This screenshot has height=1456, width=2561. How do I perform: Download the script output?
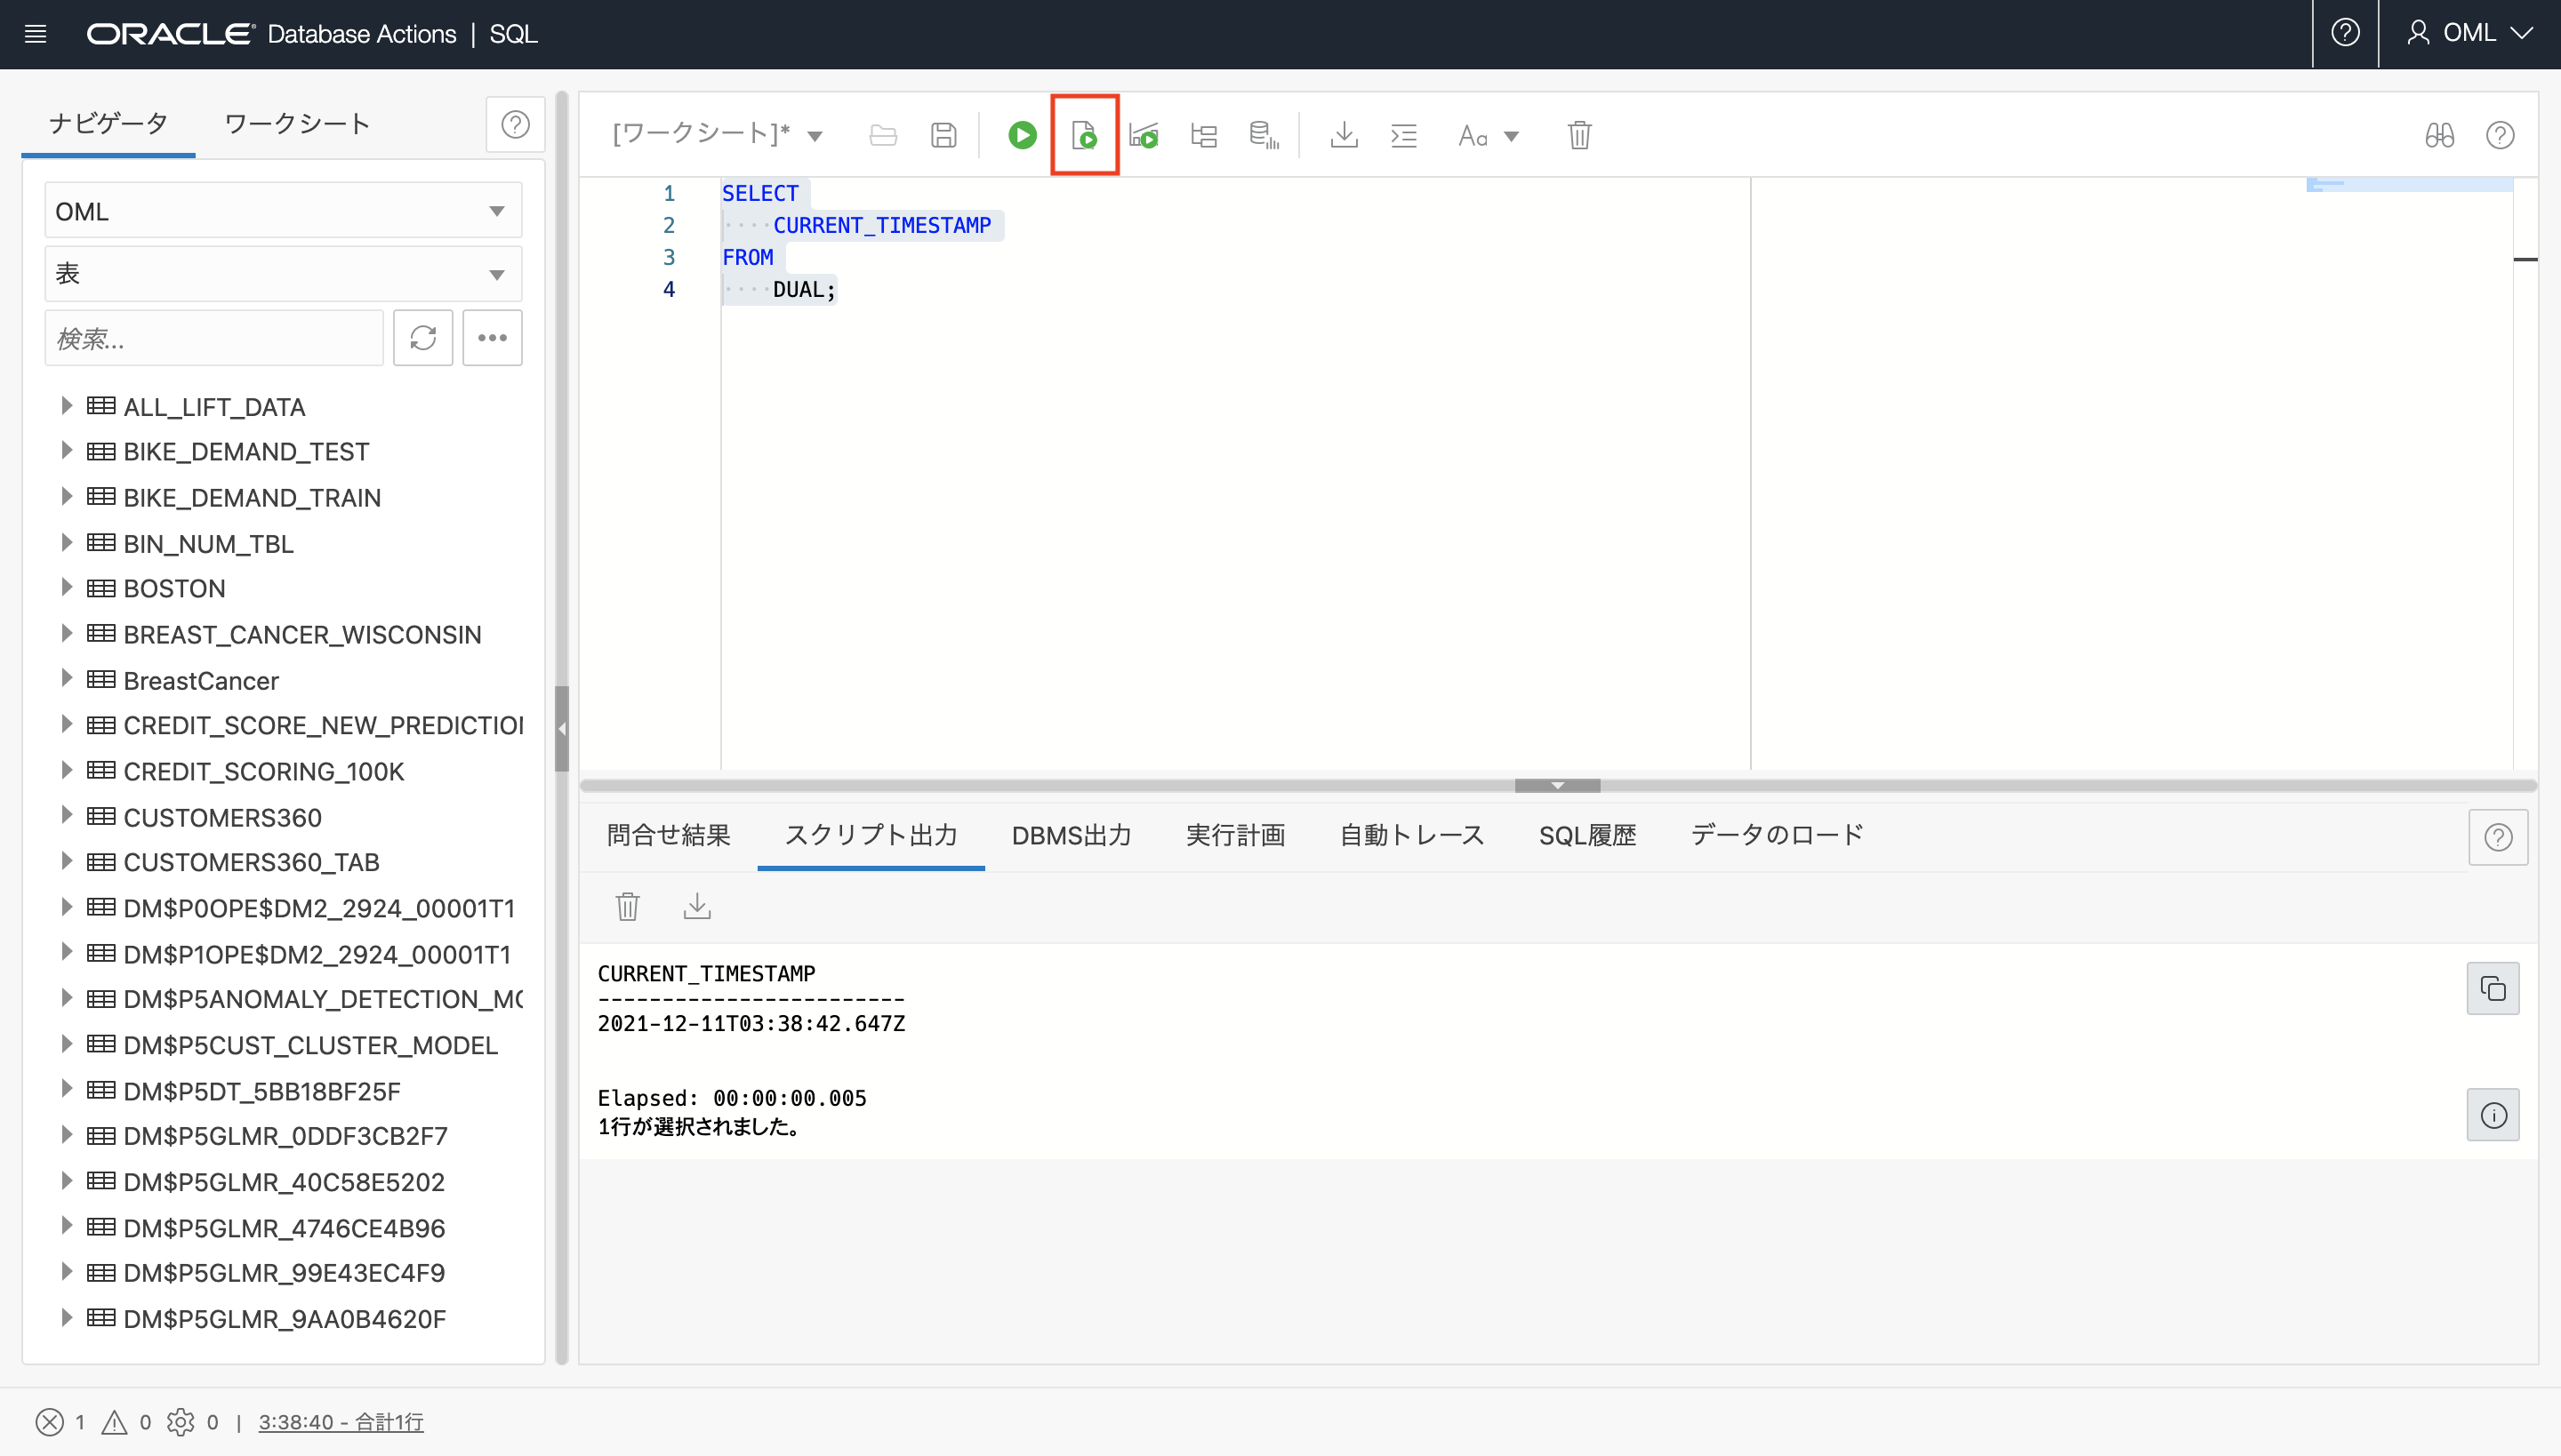(x=696, y=906)
